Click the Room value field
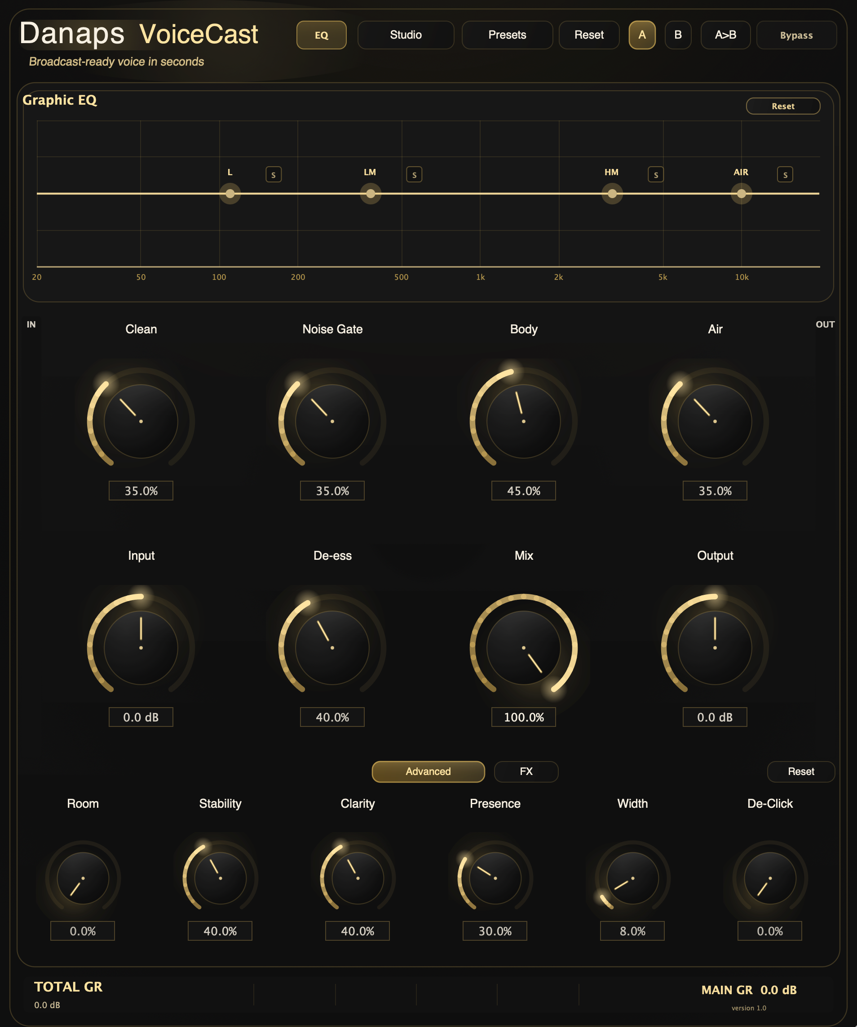The height and width of the screenshot is (1027, 857). (83, 931)
